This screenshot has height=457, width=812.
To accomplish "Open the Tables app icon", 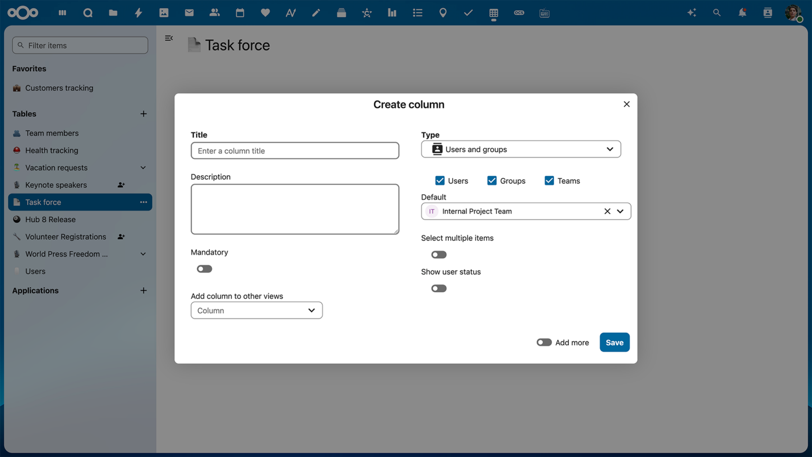I will (493, 12).
